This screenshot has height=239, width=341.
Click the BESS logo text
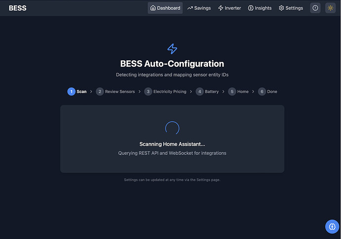18,8
